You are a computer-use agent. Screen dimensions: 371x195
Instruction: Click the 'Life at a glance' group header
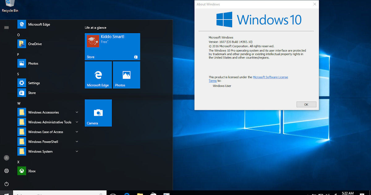[x=96, y=28]
